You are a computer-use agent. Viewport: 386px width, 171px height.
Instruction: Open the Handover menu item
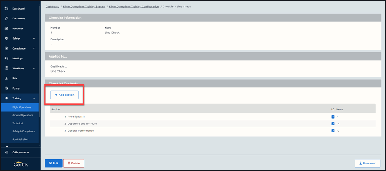click(18, 29)
